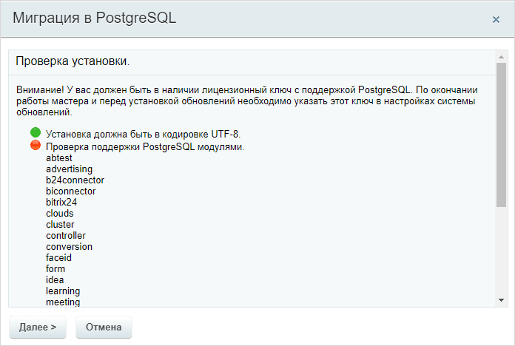Select the b24connector module entry
The width and height of the screenshot is (515, 346).
75,180
